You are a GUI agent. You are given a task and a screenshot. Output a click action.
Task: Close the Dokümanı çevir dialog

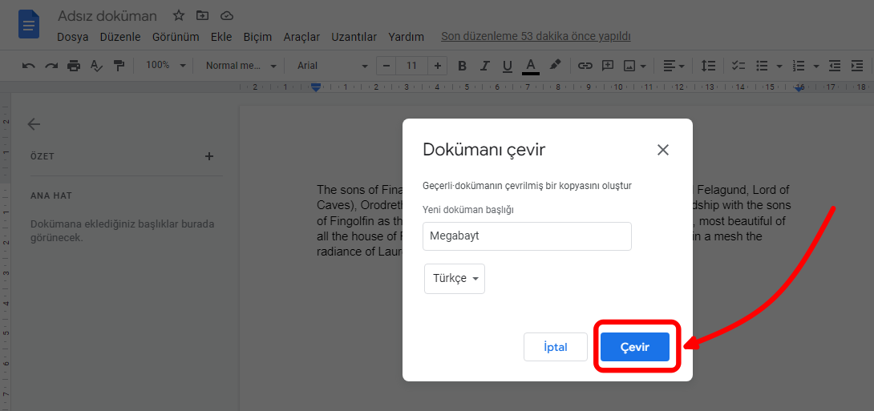(x=662, y=150)
